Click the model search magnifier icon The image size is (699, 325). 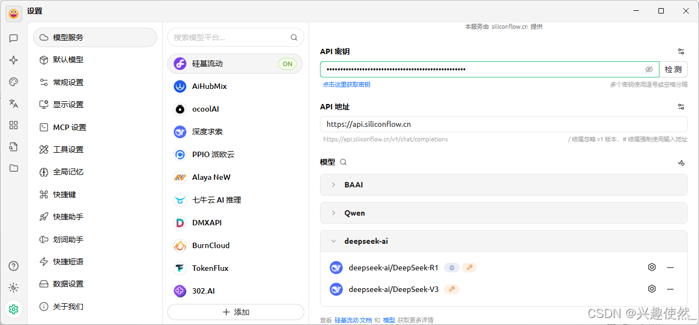coord(343,162)
